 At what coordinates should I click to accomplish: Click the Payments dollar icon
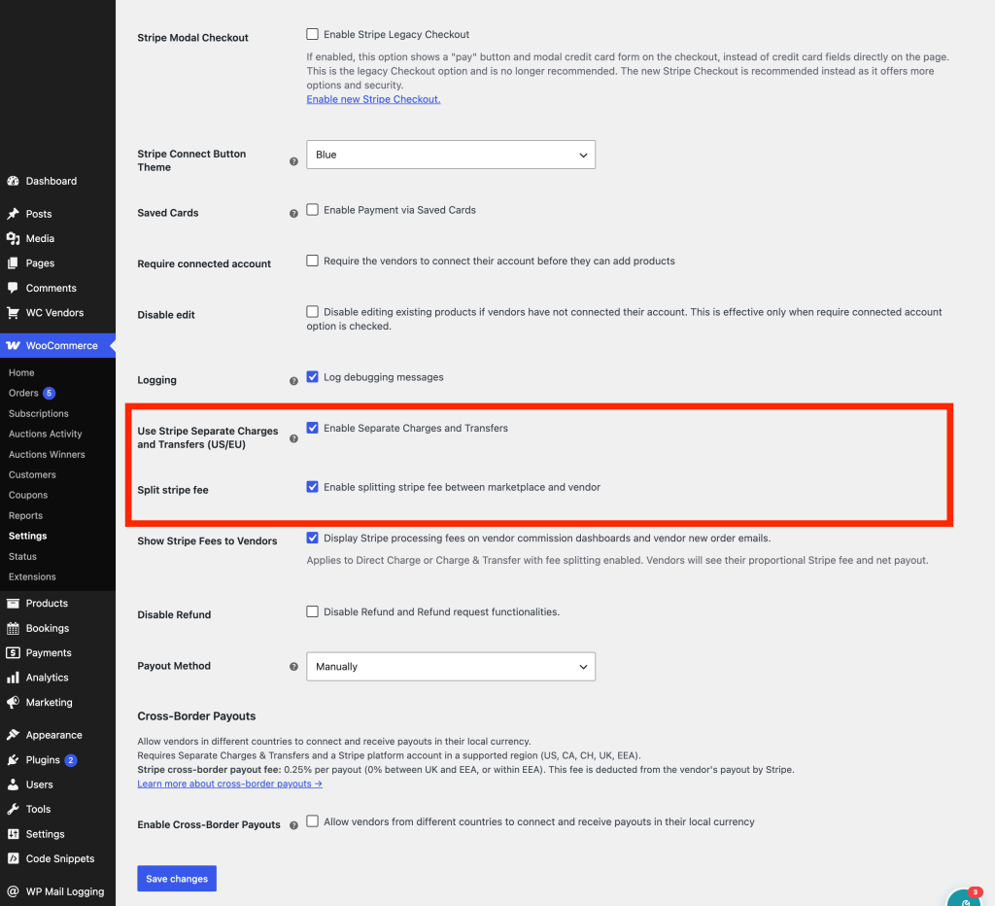pyautogui.click(x=13, y=652)
